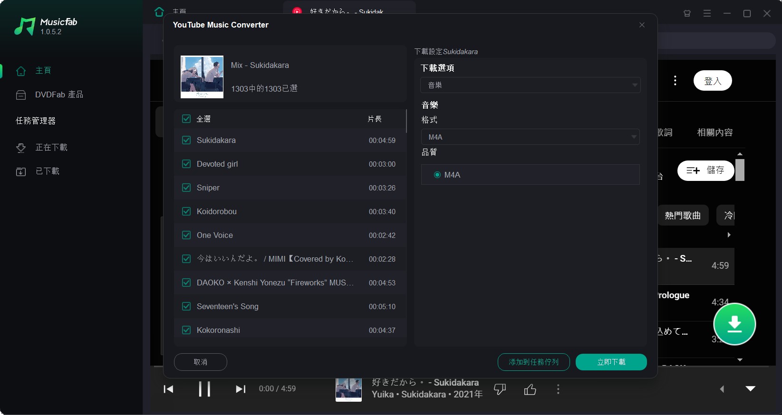Open the 下載選項 音樂 dropdown
Screen dimensions: 782x415
pos(530,85)
